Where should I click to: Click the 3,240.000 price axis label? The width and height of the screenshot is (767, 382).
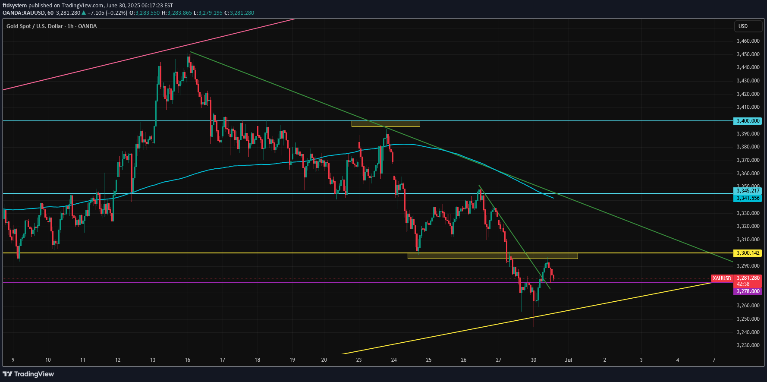(748, 332)
